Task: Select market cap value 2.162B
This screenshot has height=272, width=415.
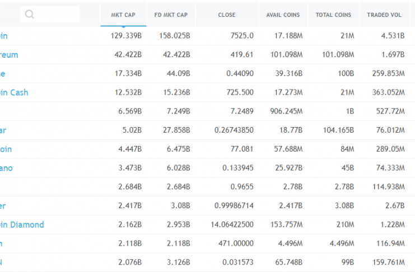Action: click(130, 224)
